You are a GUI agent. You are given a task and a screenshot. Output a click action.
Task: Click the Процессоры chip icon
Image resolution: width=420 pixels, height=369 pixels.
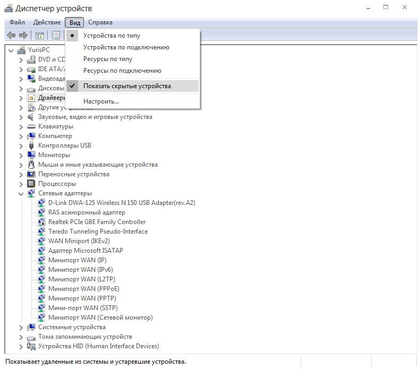tap(31, 184)
